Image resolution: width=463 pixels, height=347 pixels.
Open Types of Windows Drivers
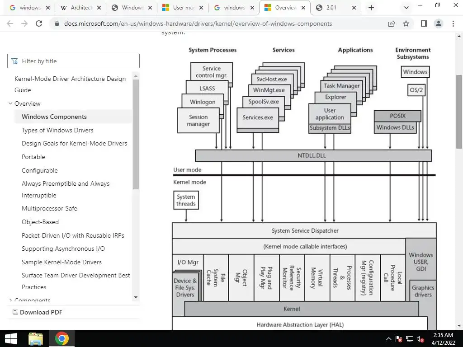click(57, 130)
